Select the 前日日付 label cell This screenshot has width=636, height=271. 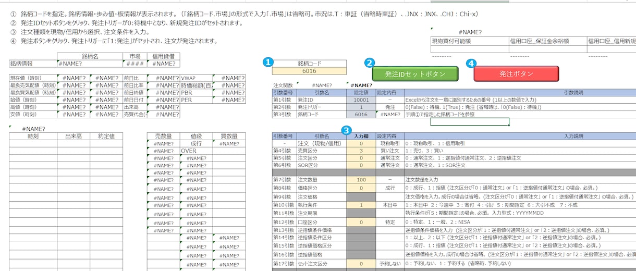coord(134,100)
